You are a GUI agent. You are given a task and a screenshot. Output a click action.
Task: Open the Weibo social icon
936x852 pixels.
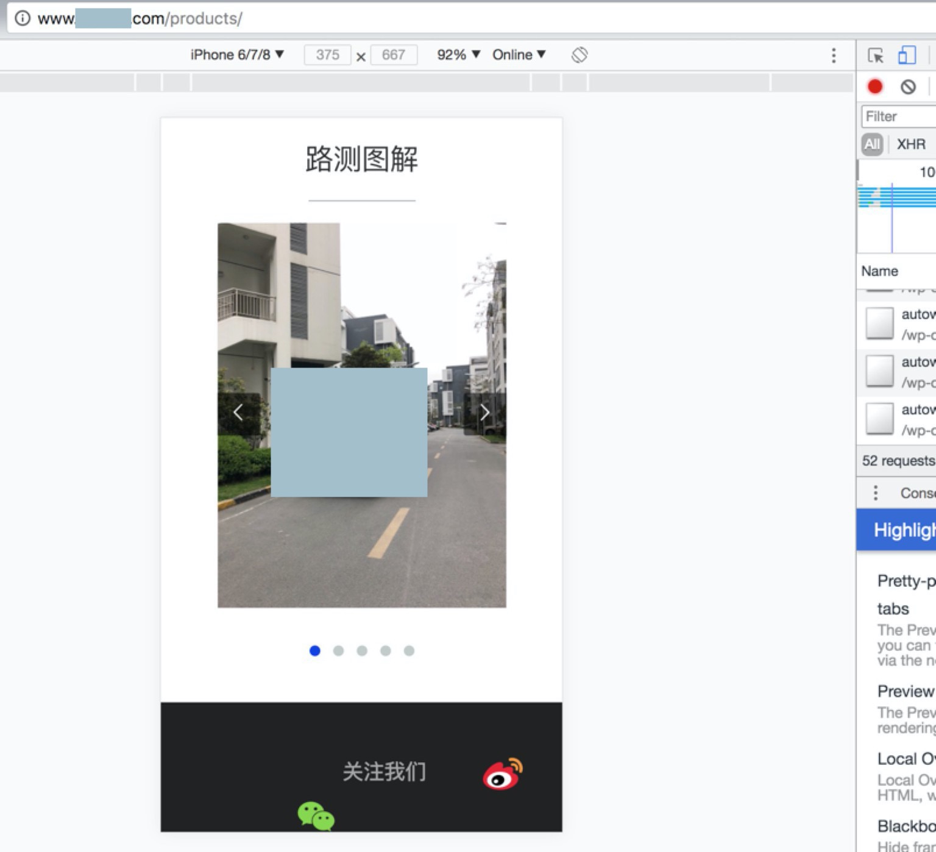(x=503, y=774)
